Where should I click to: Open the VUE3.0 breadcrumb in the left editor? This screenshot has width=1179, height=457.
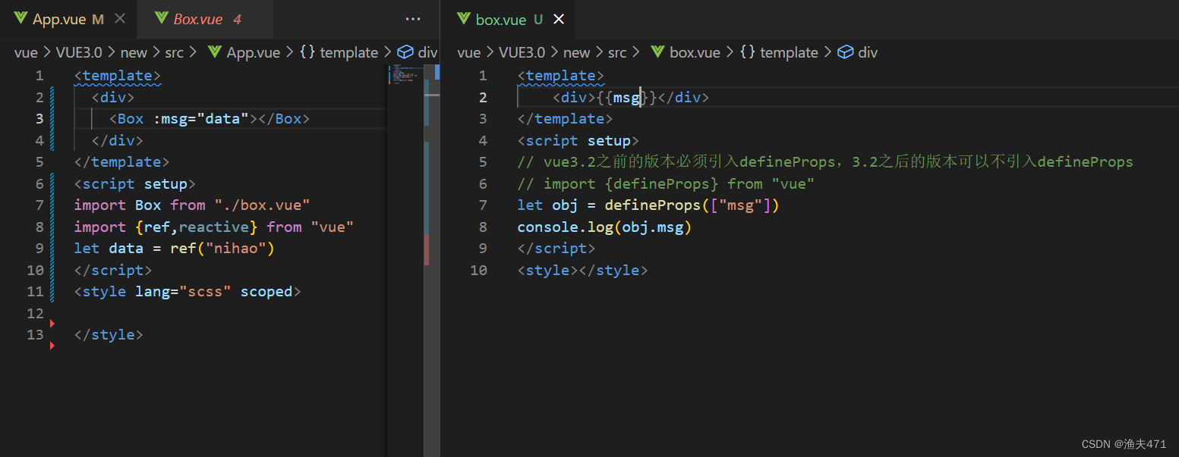coord(79,52)
